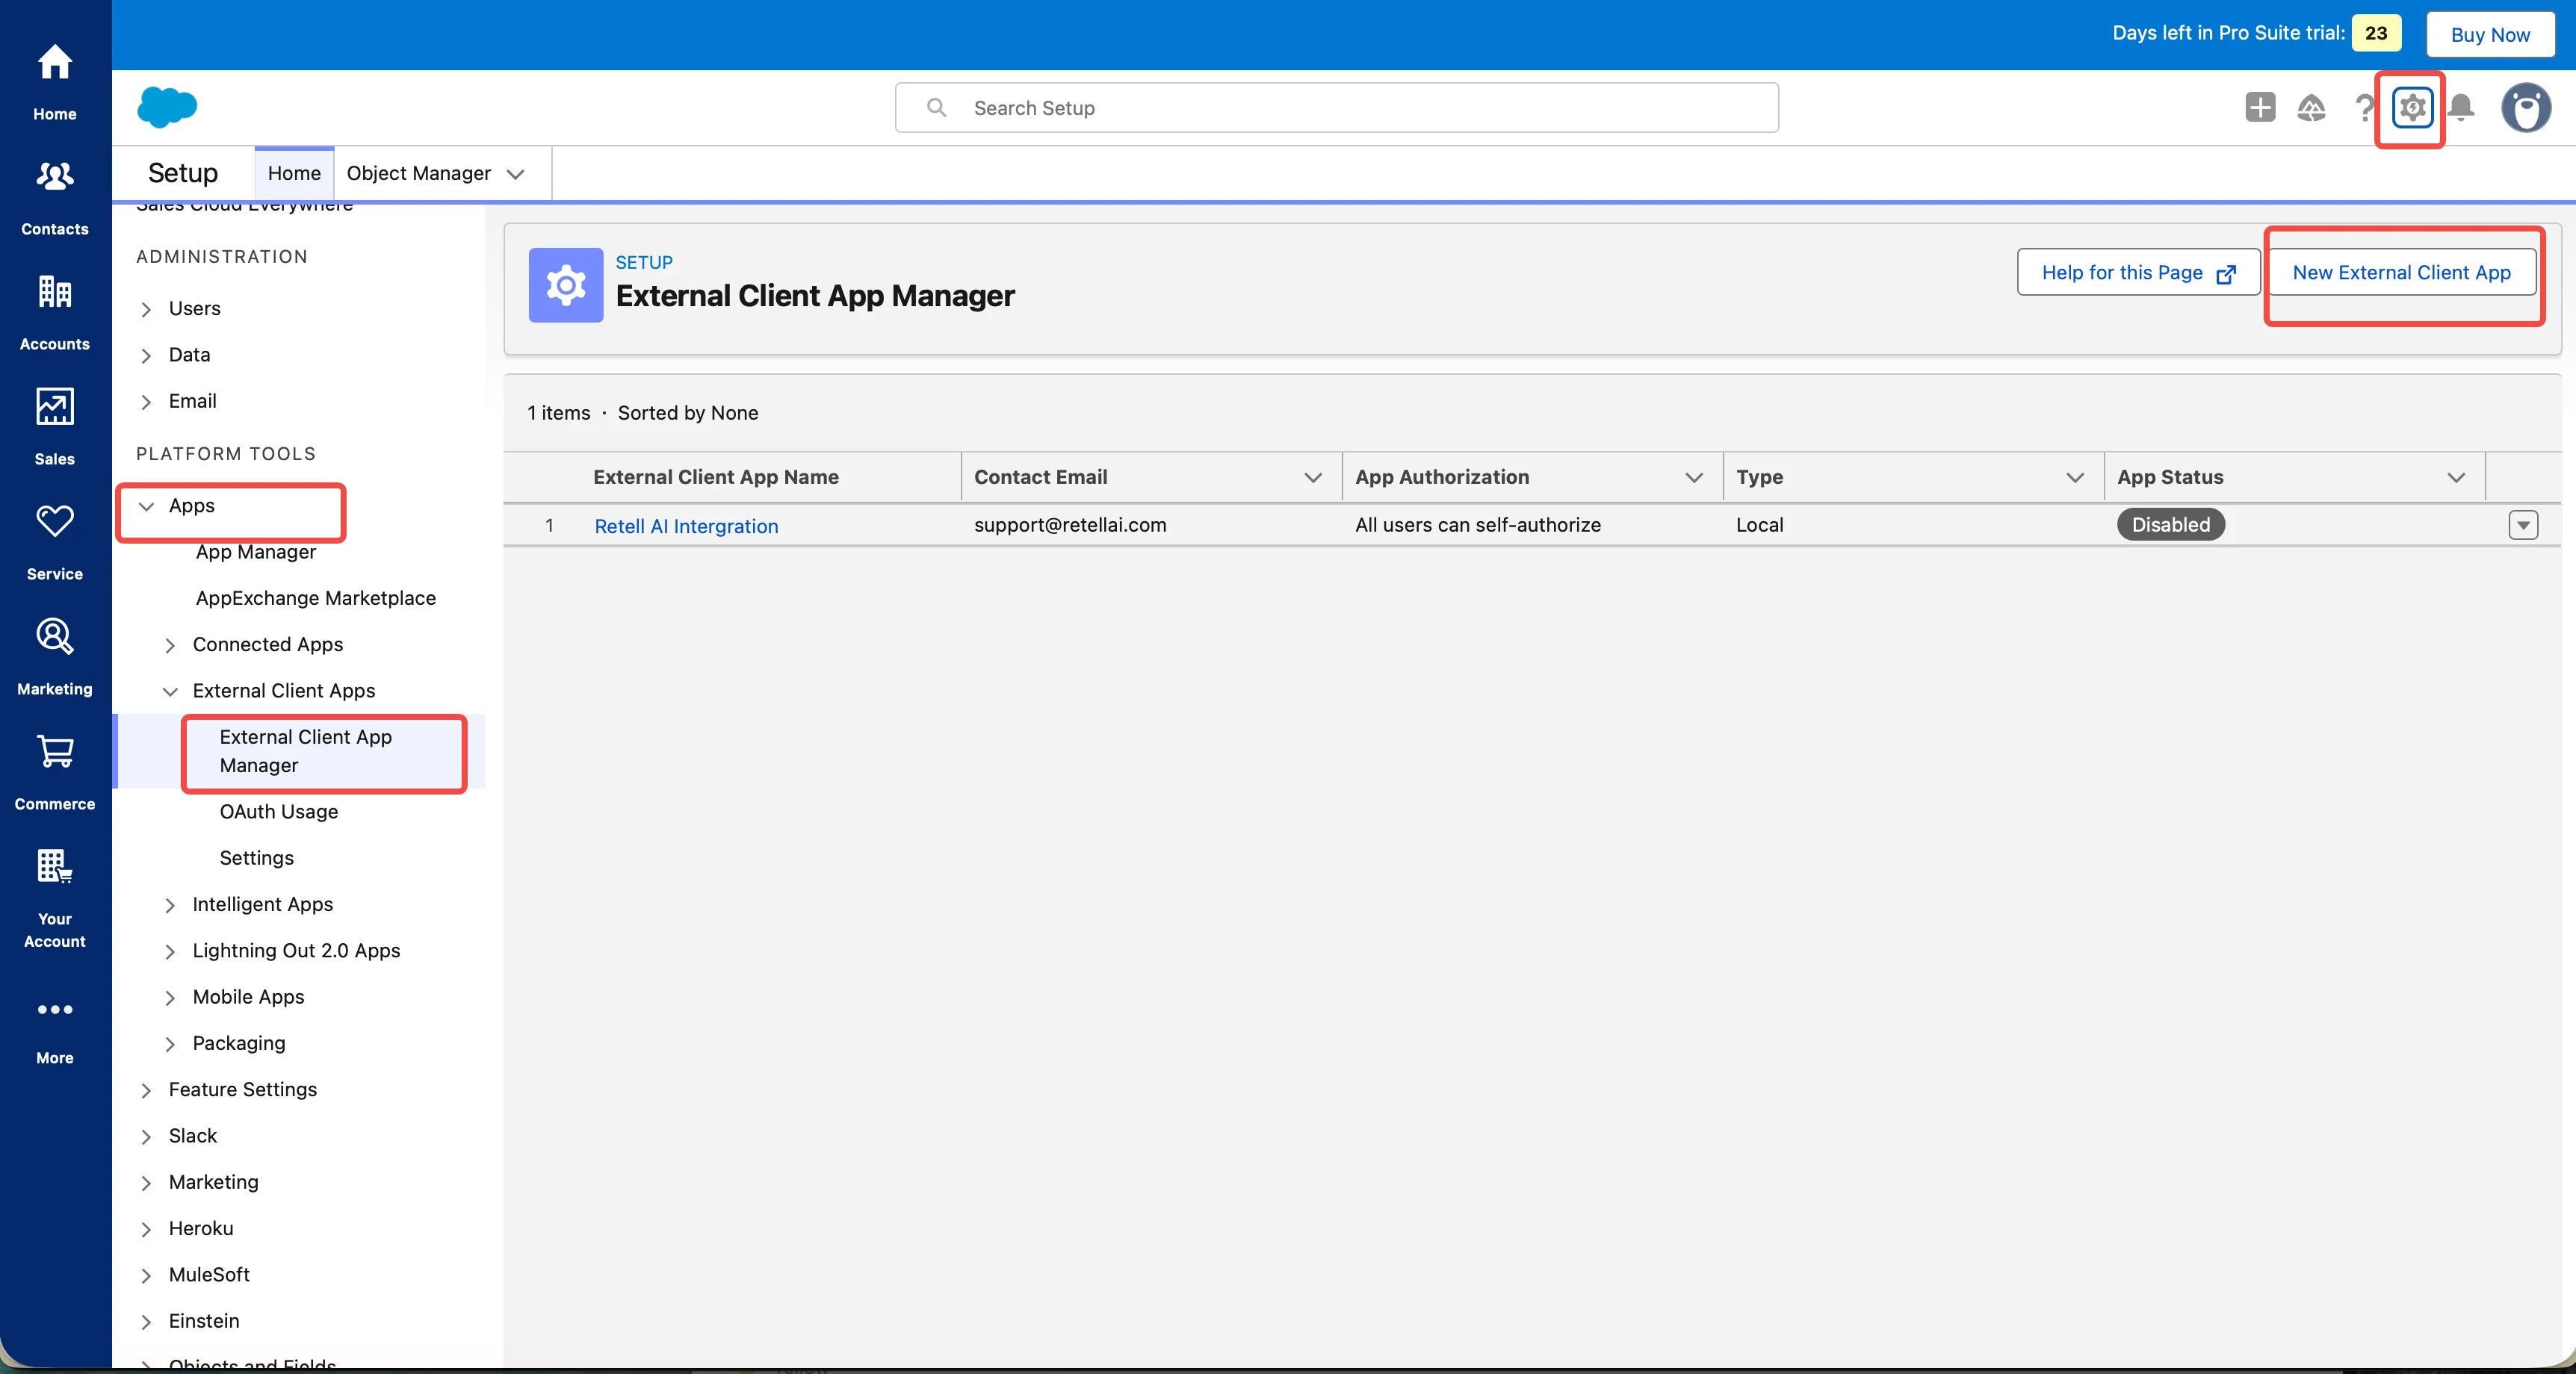Expand the Slack setup node
Viewport: 2576px width, 1374px height.
(x=146, y=1137)
